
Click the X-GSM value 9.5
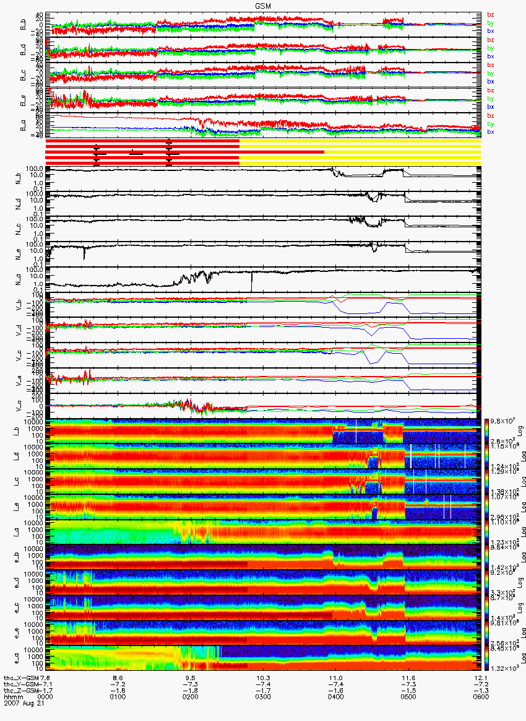(x=190, y=678)
